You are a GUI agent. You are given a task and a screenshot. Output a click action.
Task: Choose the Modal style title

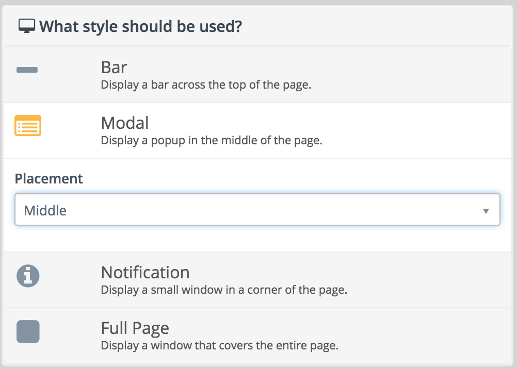tap(125, 123)
